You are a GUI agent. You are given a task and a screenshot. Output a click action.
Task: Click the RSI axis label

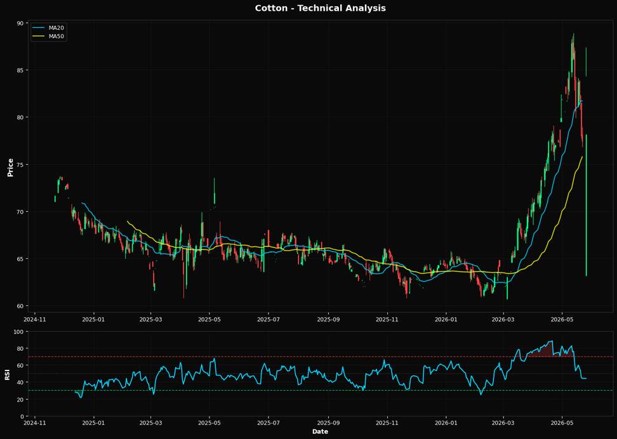click(7, 374)
